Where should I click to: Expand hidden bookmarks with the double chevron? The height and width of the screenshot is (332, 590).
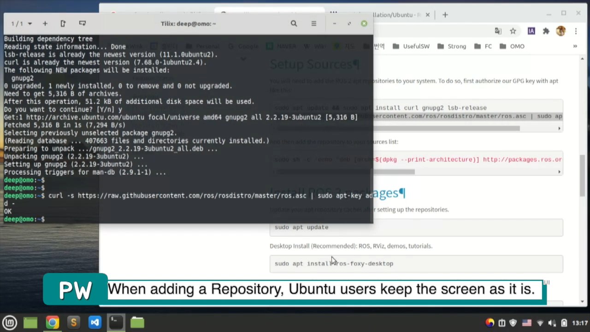coord(575,46)
